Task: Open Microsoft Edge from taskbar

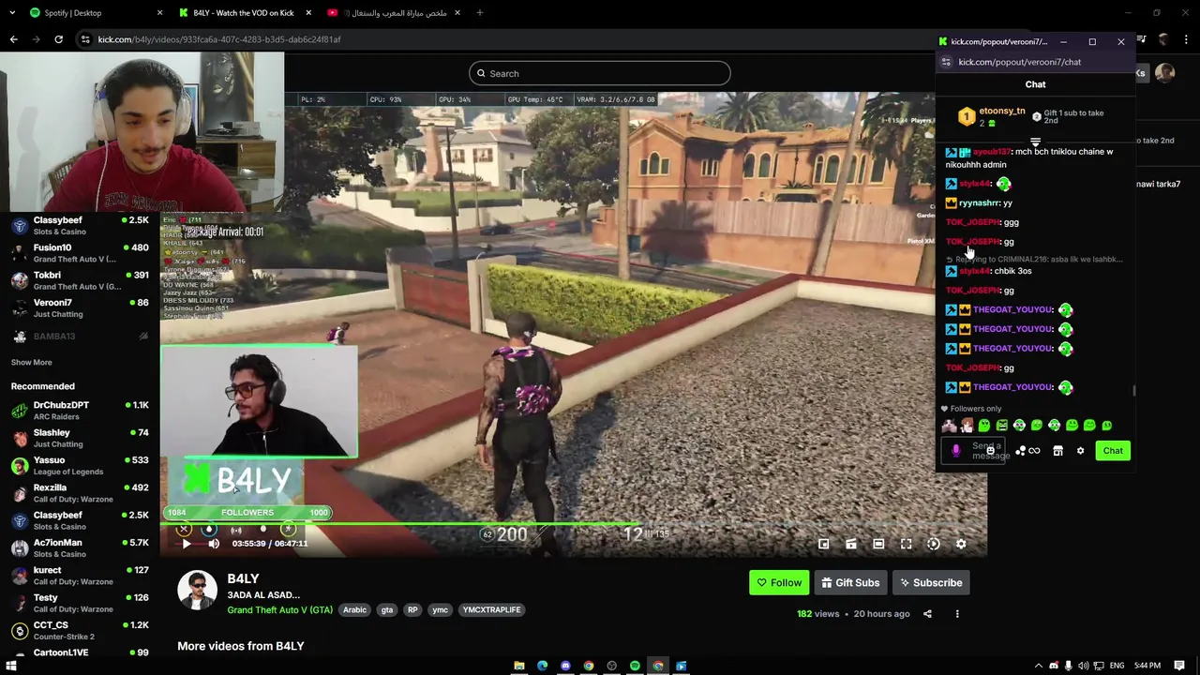Action: tap(543, 666)
